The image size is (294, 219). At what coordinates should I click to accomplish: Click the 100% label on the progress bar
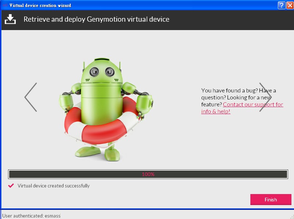coord(148,174)
